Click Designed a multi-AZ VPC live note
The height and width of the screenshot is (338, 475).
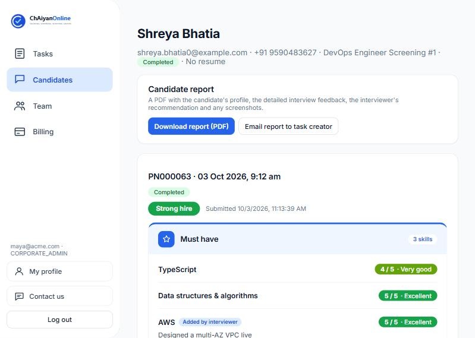pyautogui.click(x=205, y=334)
